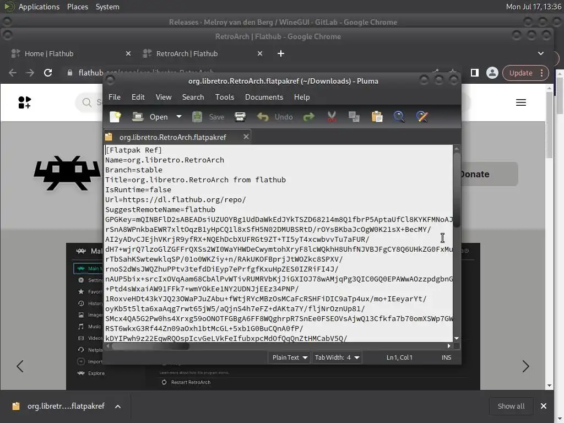
Task: Open the Search menu in Pluma
Action: click(x=193, y=97)
